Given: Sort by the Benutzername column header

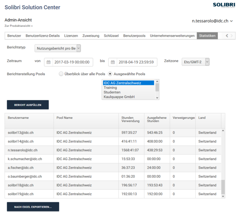Looking at the screenshot, I should click(x=29, y=121).
